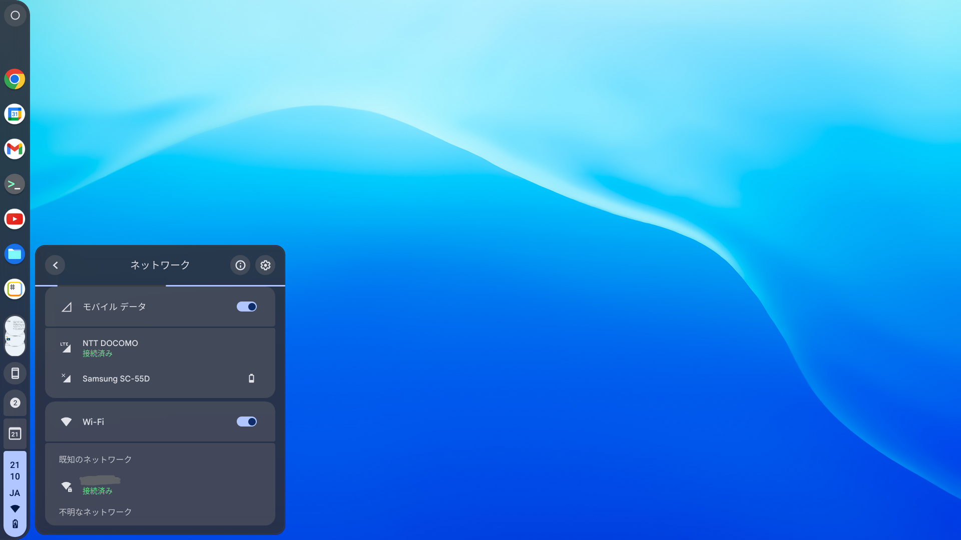Launch YouTube from the shelf

coord(15,219)
